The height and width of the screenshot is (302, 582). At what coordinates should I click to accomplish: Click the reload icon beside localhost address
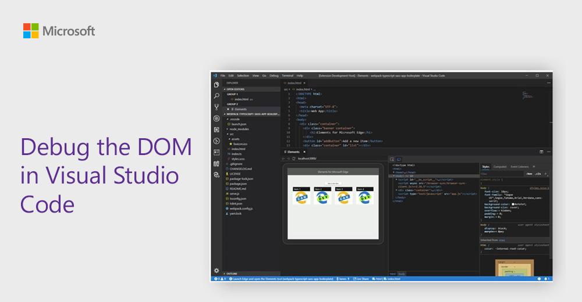293,159
